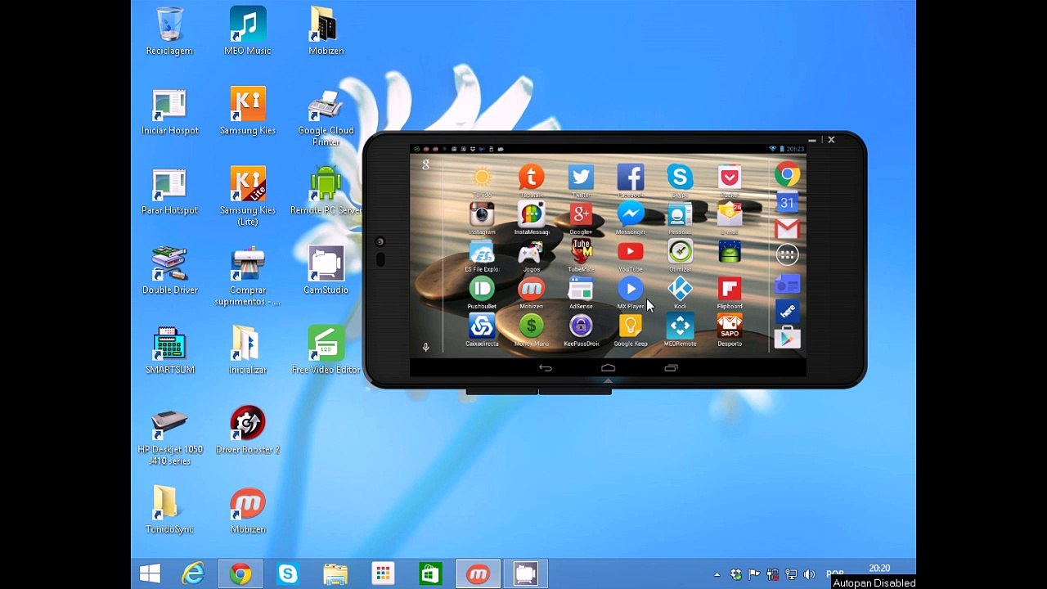
Task: Tap the voice search microphone on phone
Action: (425, 347)
